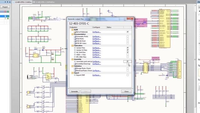This screenshot has height=113, width=200.
Task: Open Configure link for Export STEP
Action: click(97, 75)
